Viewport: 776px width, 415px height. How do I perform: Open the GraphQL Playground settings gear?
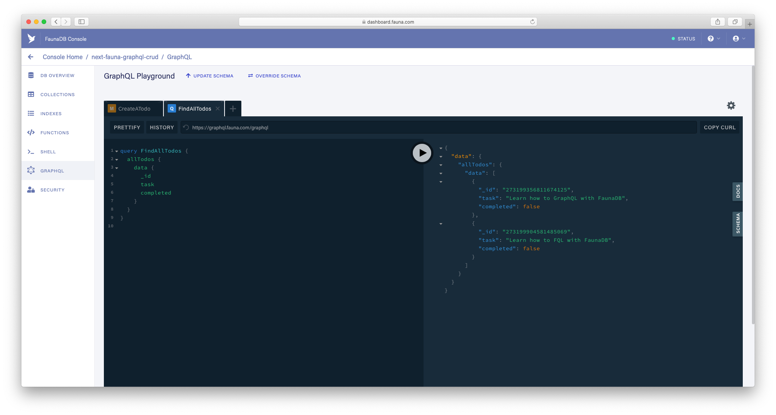click(731, 106)
